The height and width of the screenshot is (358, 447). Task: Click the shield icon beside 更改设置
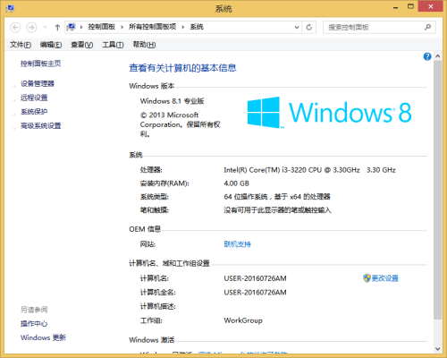367,278
